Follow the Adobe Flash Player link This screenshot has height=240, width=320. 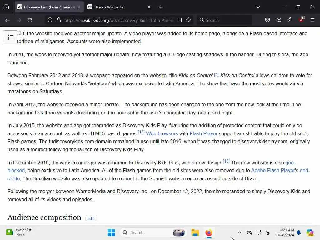point(273,170)
